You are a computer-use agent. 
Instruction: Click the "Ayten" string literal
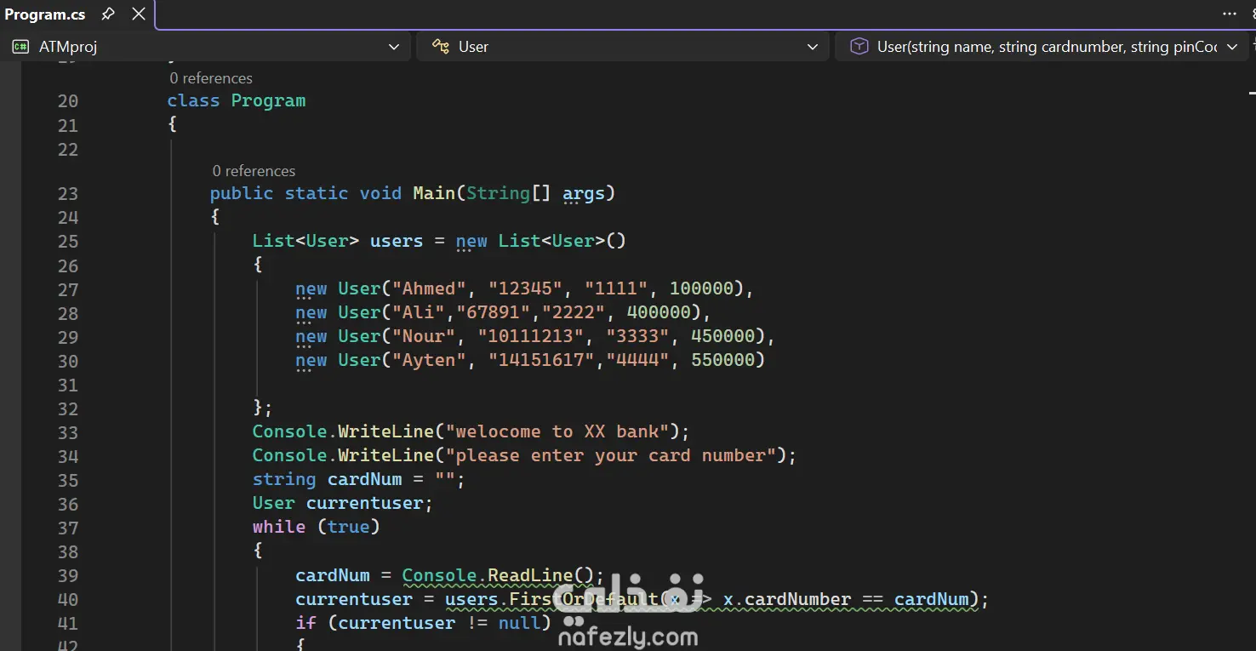(429, 360)
